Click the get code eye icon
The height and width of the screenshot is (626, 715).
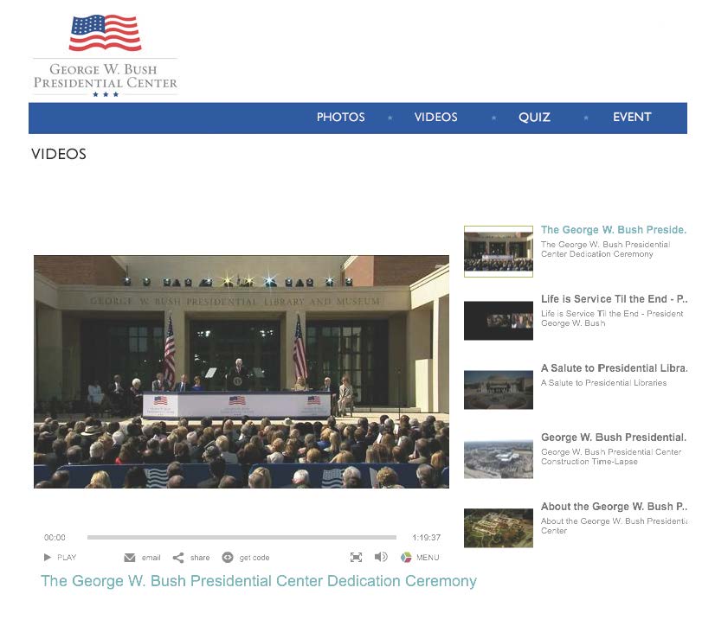pyautogui.click(x=228, y=557)
